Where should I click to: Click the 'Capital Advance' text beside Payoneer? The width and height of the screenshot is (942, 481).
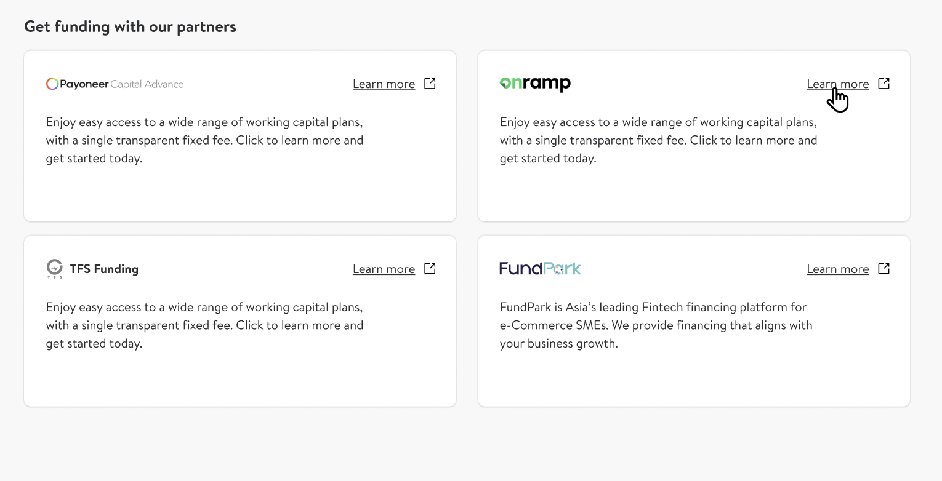[147, 84]
